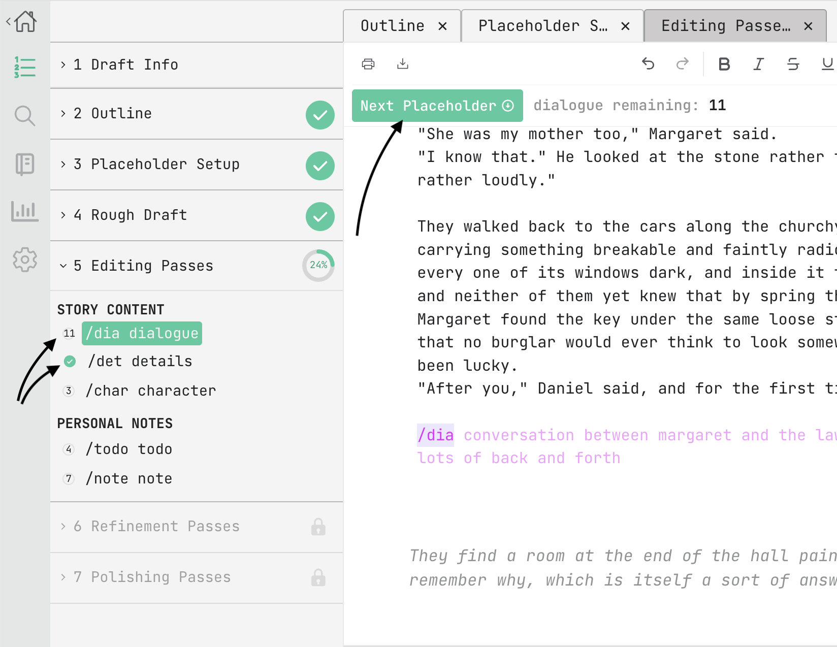837x647 pixels.
Task: Click the Outline completed checkmark
Action: tap(320, 115)
